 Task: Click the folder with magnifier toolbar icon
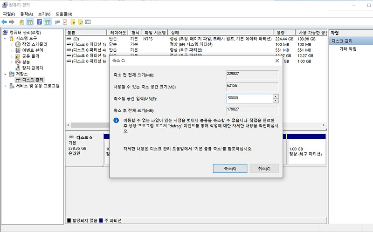(x=80, y=22)
